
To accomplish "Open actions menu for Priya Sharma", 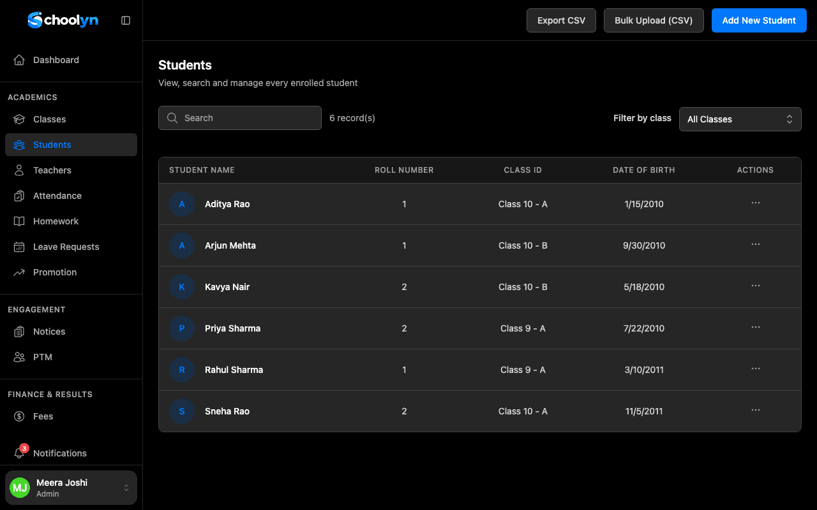I will pyautogui.click(x=756, y=327).
